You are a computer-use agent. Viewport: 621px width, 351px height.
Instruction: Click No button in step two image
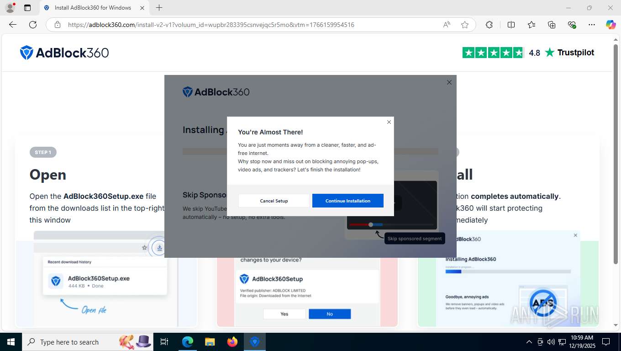330,314
